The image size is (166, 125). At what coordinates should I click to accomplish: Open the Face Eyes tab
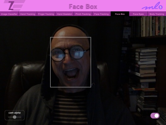[x=138, y=14]
